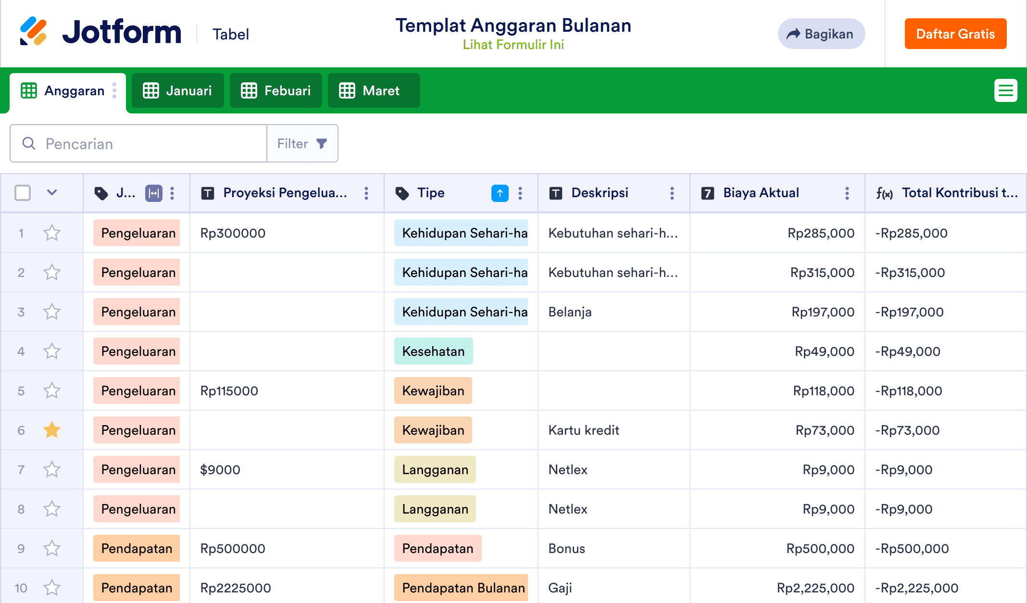Switch to the Maret tab
Screen dimensions: 1027x603
pos(374,90)
